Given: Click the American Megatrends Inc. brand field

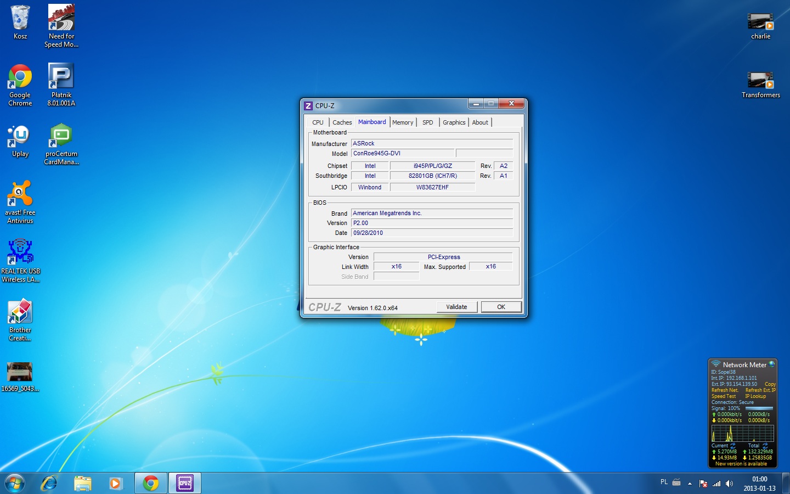Looking at the screenshot, I should (x=432, y=213).
